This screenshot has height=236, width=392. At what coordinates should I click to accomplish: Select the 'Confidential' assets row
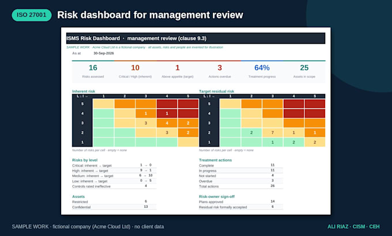(x=114, y=207)
